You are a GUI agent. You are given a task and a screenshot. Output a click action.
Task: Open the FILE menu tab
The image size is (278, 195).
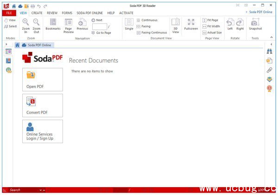pos(9,13)
